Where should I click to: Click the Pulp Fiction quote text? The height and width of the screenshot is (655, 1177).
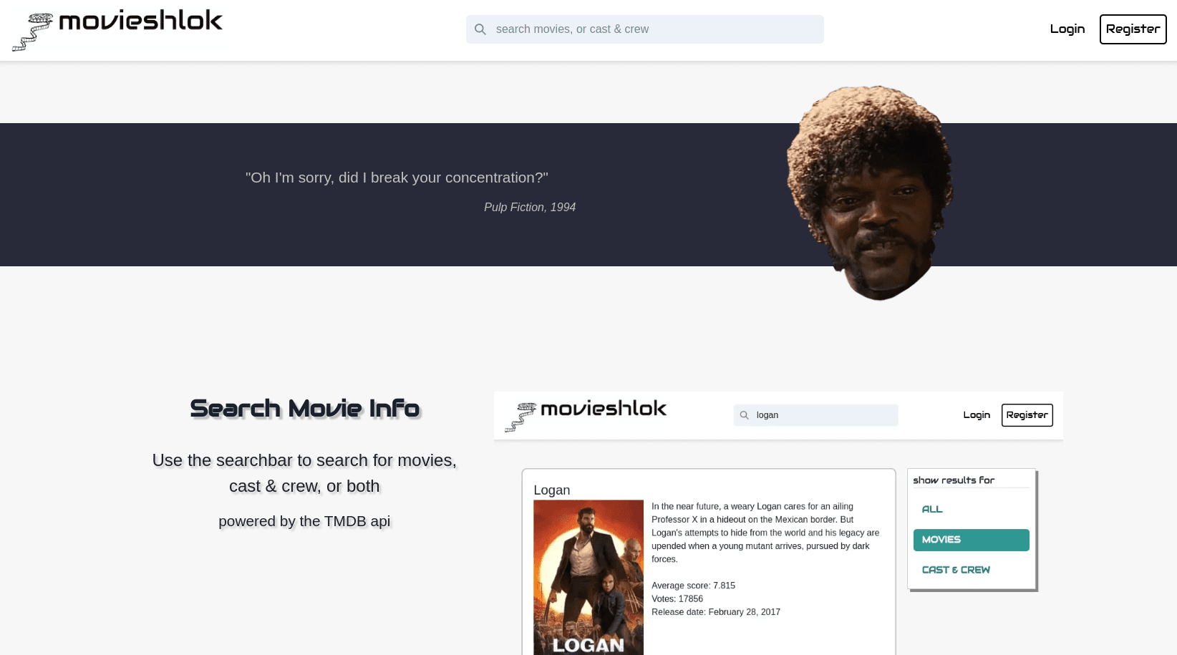[397, 178]
